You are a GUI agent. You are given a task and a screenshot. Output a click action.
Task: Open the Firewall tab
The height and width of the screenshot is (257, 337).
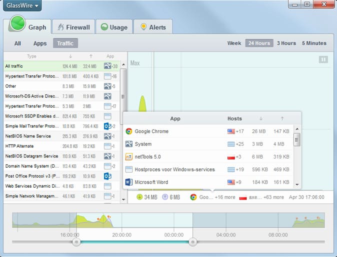pyautogui.click(x=73, y=27)
